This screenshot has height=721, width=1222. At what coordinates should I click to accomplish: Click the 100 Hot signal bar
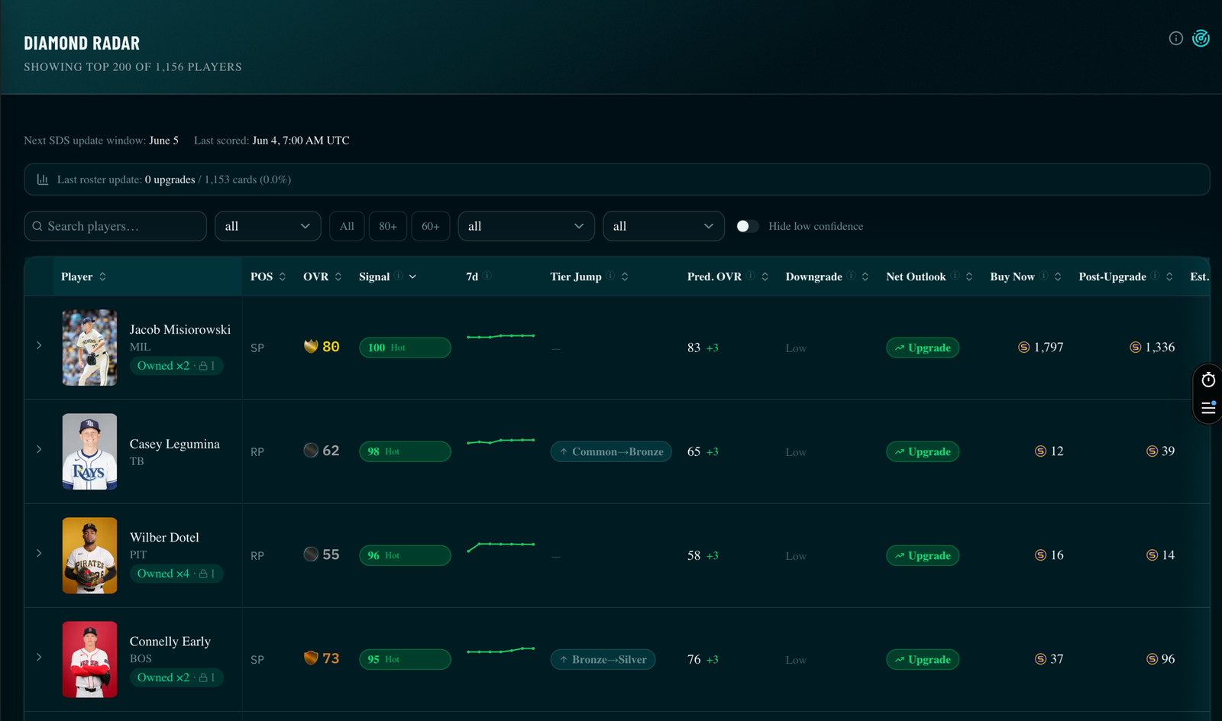405,348
